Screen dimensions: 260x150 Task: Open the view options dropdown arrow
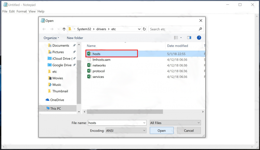[x=181, y=38]
